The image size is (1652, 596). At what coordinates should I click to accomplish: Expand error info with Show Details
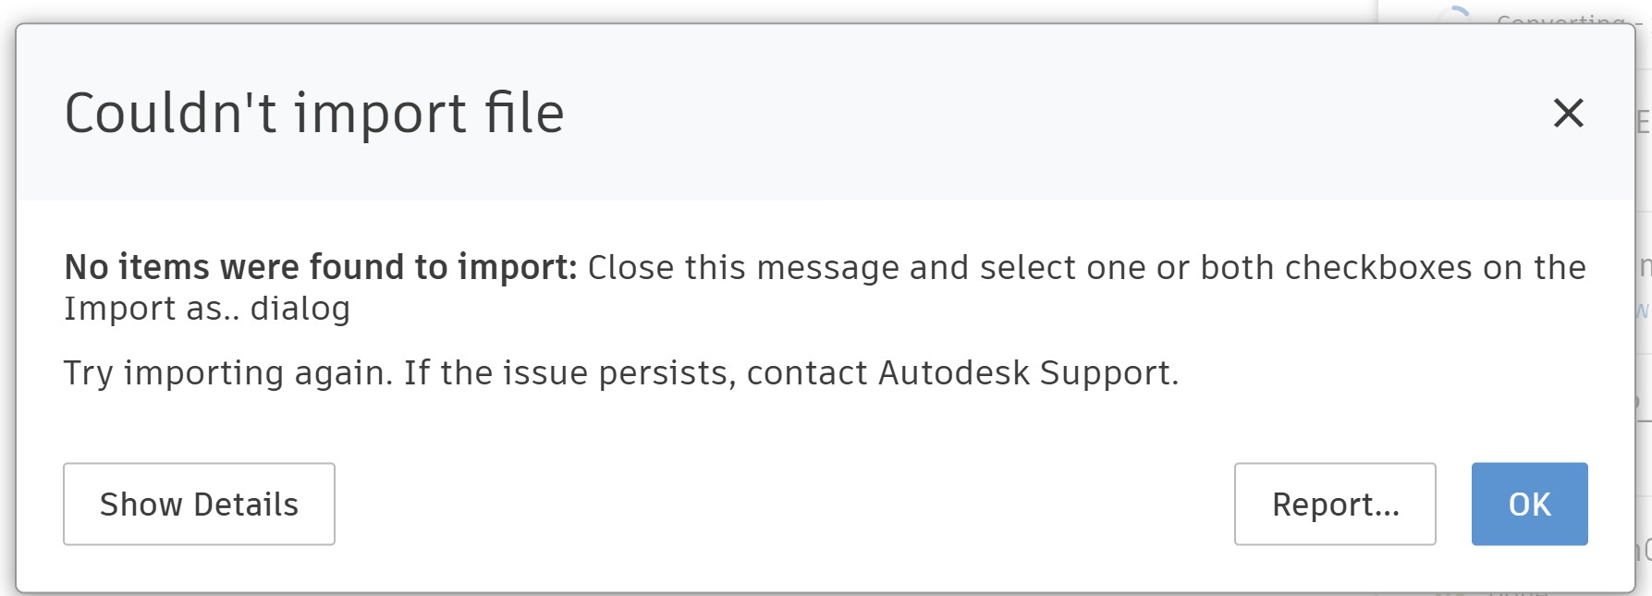tap(199, 505)
